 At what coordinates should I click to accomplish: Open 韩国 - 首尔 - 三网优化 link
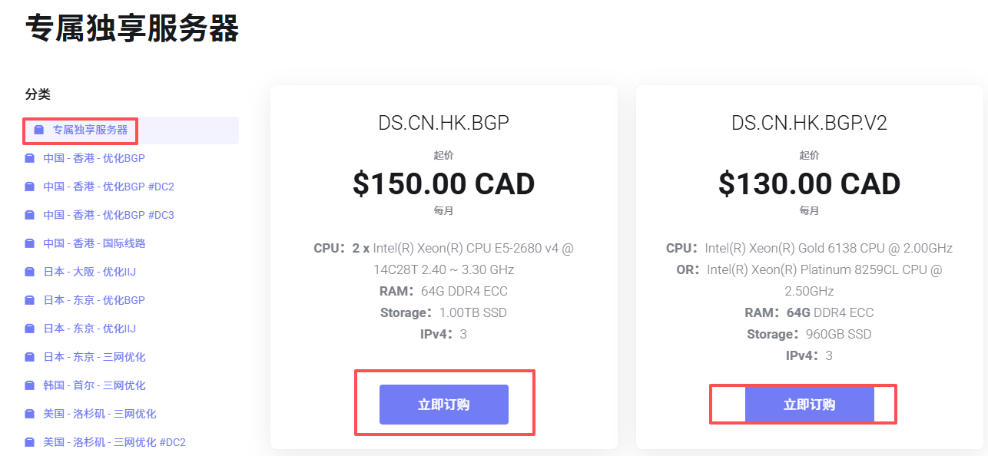pyautogui.click(x=94, y=386)
